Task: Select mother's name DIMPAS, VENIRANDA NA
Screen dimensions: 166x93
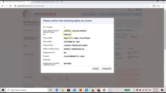Action: 74,49
